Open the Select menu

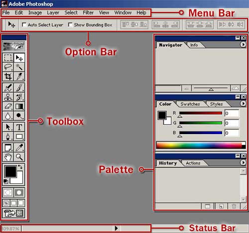click(71, 12)
